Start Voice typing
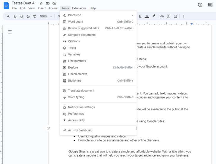The width and height of the screenshot is (216, 164). [x=99, y=97]
